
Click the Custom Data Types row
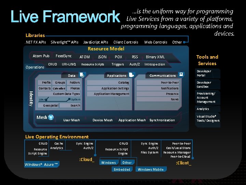coord(59,94)
